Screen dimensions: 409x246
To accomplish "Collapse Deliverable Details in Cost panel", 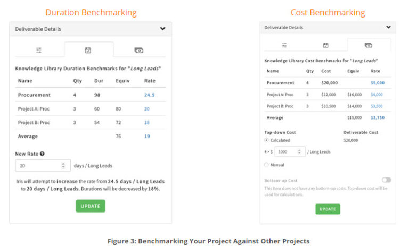I will [388, 27].
